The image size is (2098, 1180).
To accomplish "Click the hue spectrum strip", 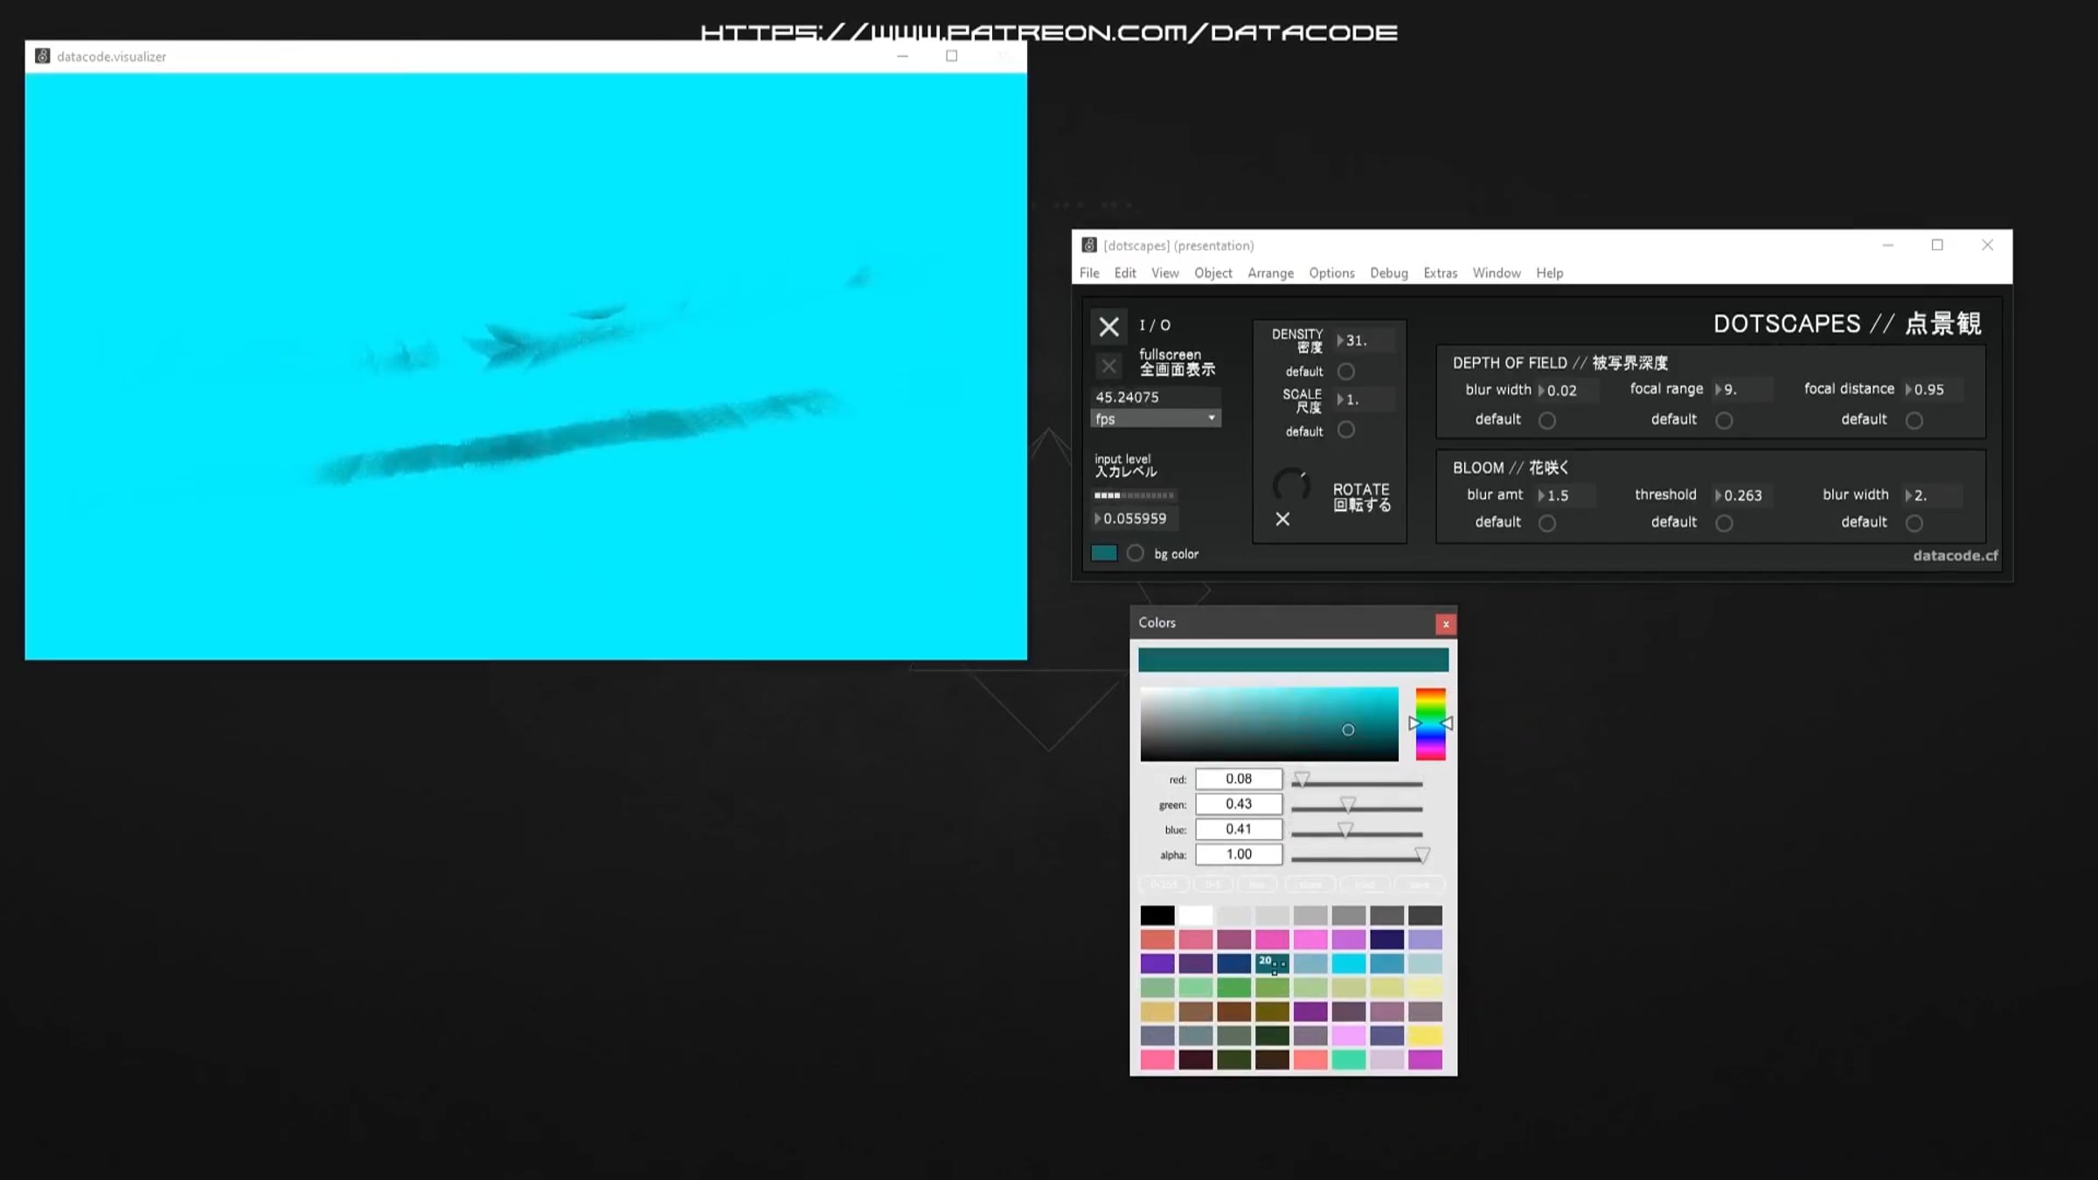I will 1430,724.
